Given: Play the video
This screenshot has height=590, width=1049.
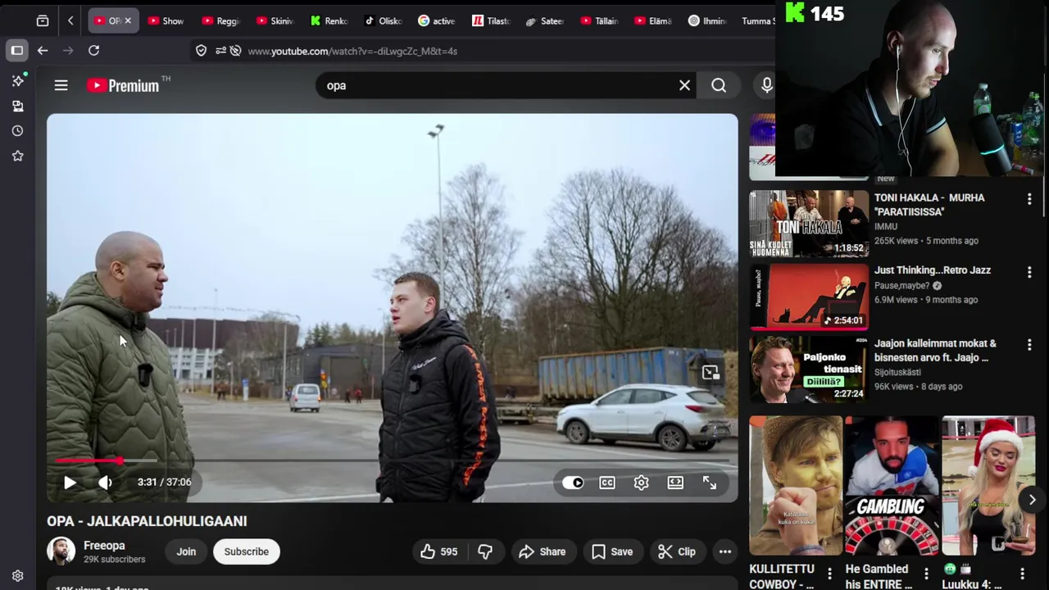Looking at the screenshot, I should 70,483.
